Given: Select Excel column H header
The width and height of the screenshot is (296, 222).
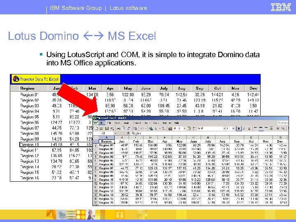Looking at the screenshot, I should coord(208,138).
